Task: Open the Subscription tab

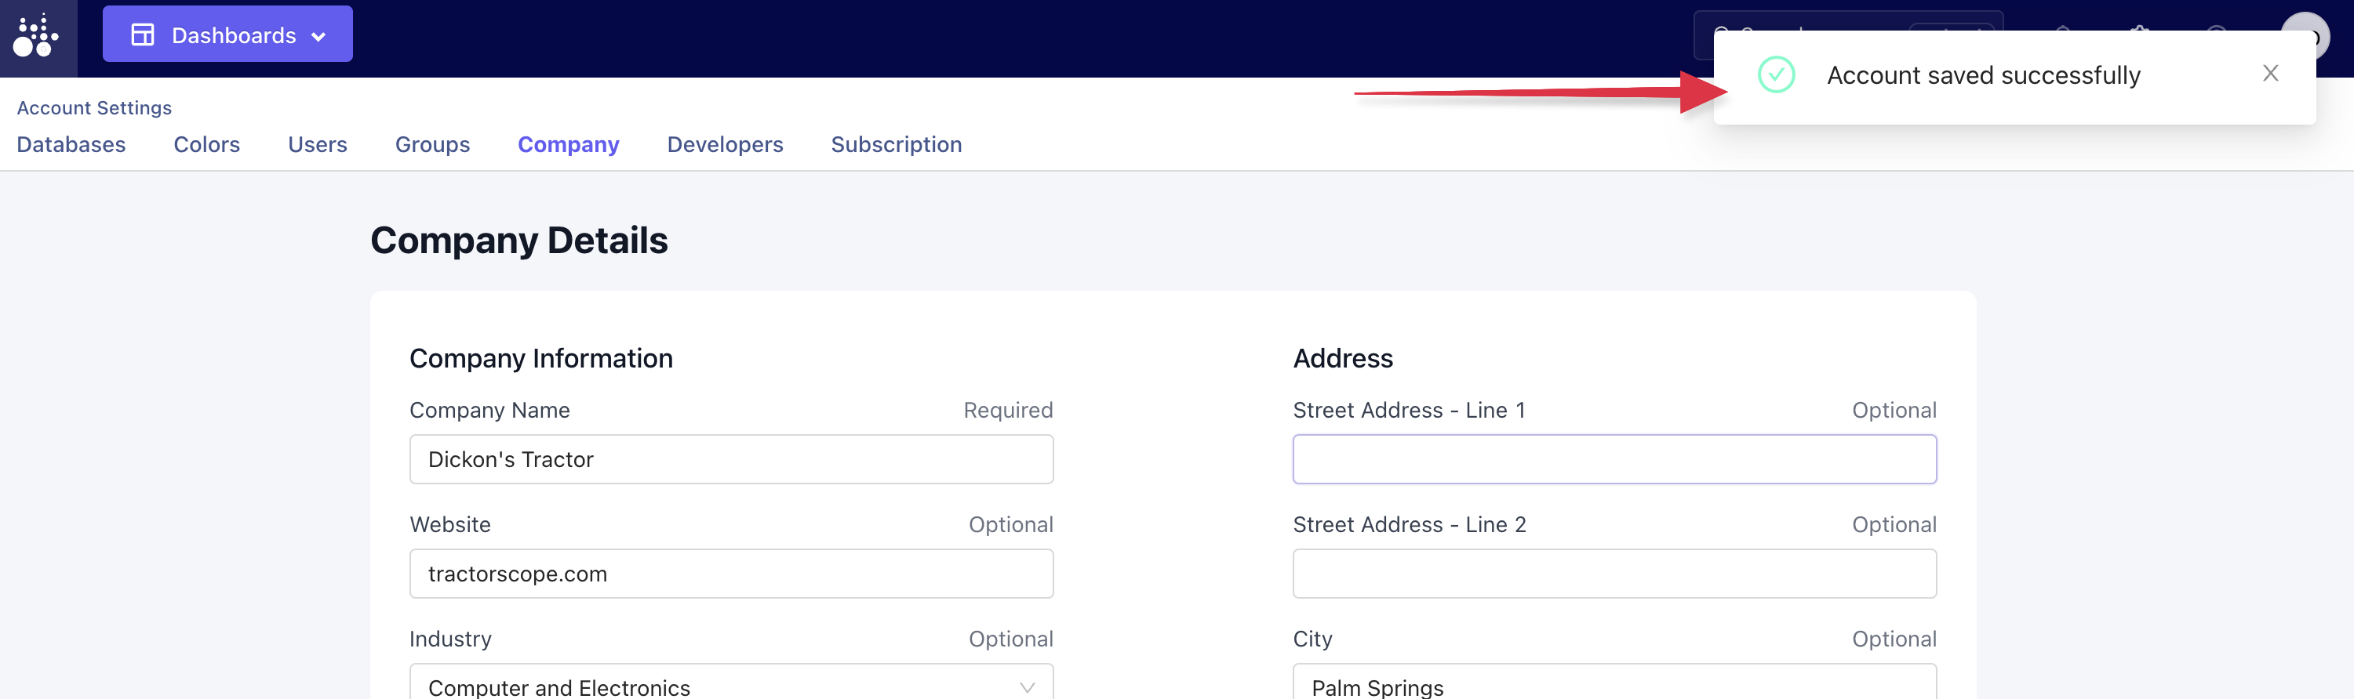Action: pyautogui.click(x=896, y=144)
